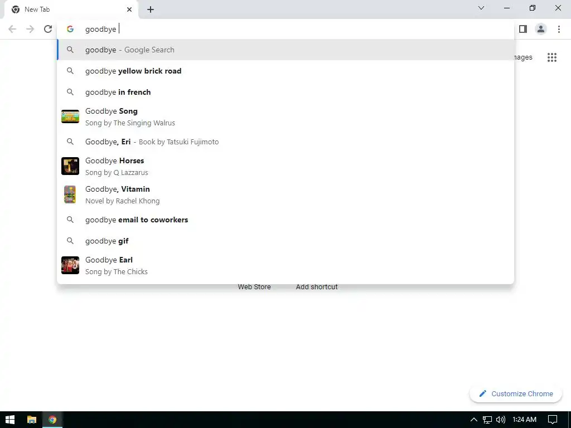Click search icon beside 'goodbye in french'
The height and width of the screenshot is (428, 571).
pyautogui.click(x=70, y=92)
